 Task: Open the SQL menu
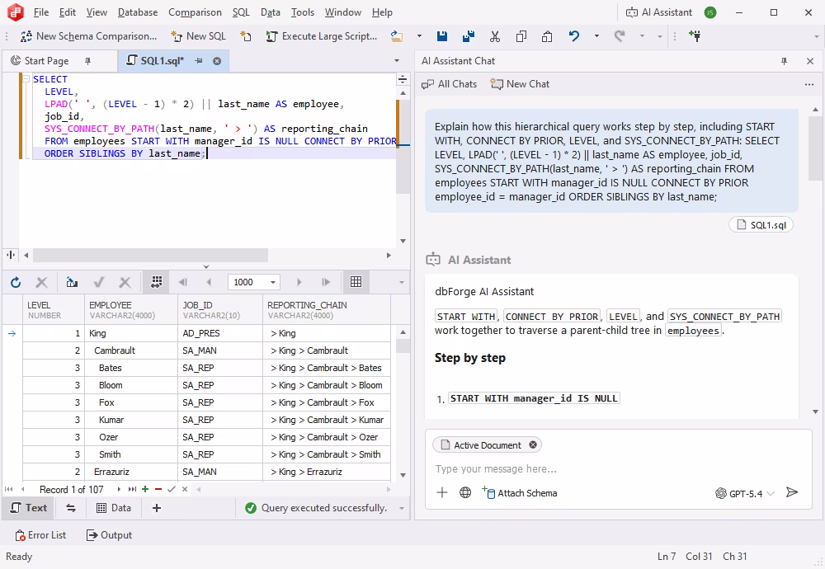(x=241, y=12)
